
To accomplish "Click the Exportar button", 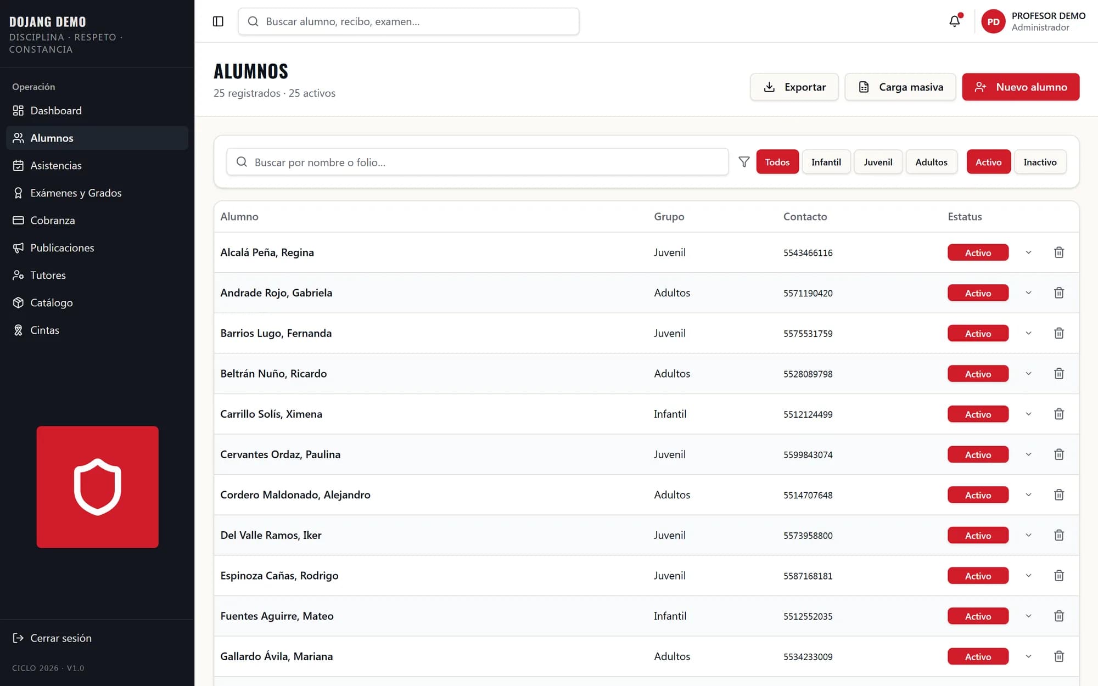I will (794, 87).
